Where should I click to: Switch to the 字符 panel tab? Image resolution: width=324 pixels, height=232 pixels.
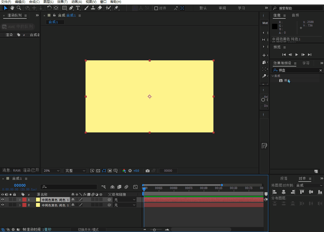coord(306,63)
